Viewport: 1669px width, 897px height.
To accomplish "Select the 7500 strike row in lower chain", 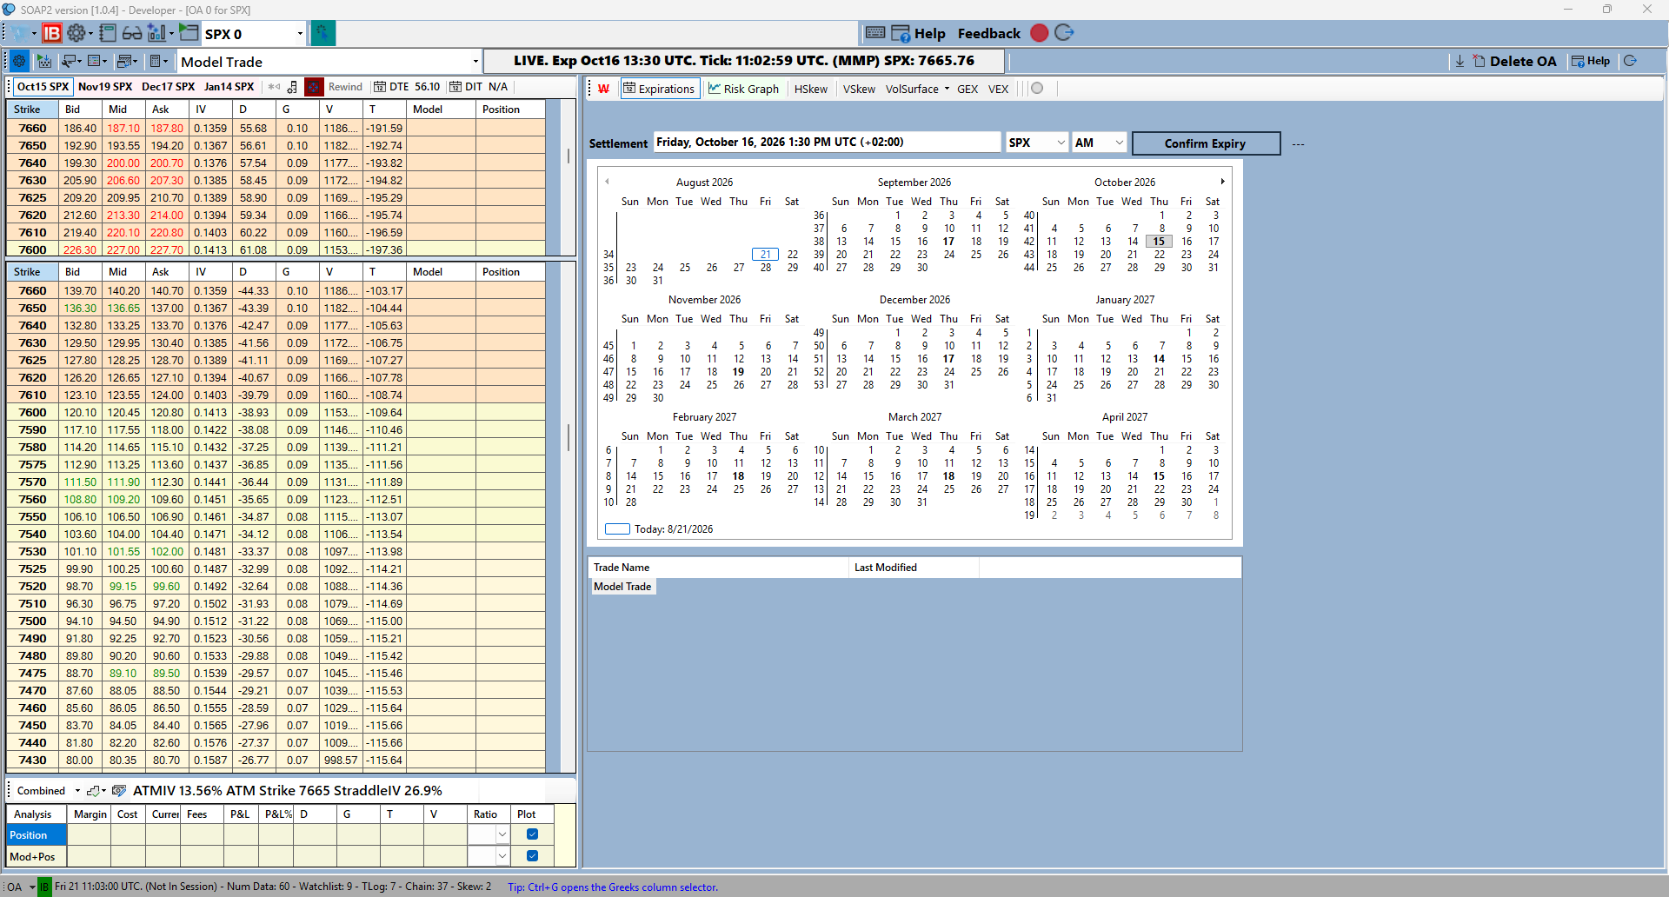I will click(x=276, y=621).
